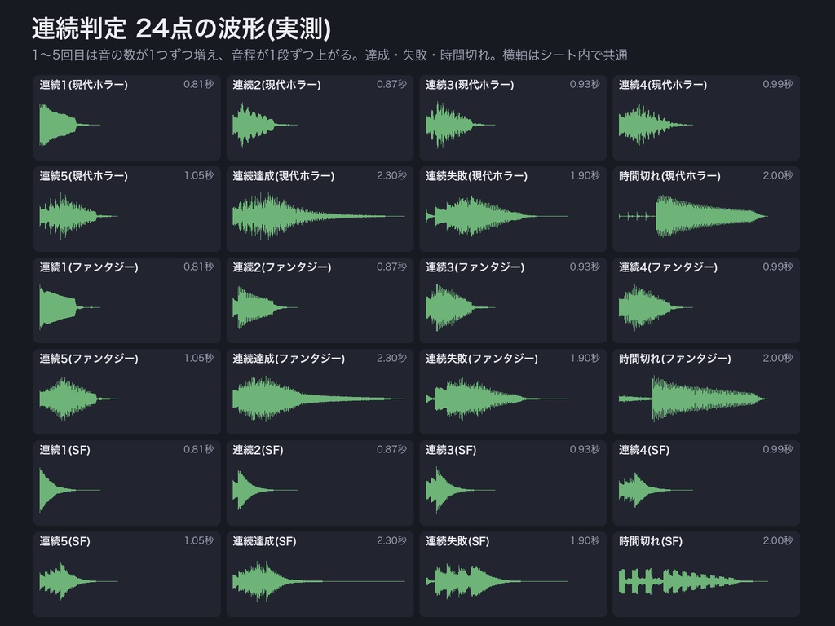Viewport: 835px width, 626px height.
Task: Click the 連続3(ファンタジー) waveform
Action: click(460, 307)
